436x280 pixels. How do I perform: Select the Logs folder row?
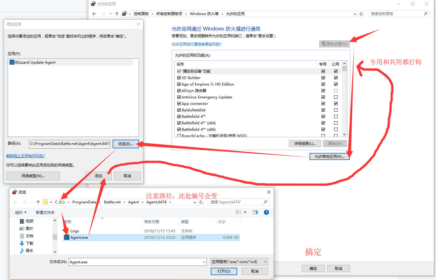[x=151, y=231]
